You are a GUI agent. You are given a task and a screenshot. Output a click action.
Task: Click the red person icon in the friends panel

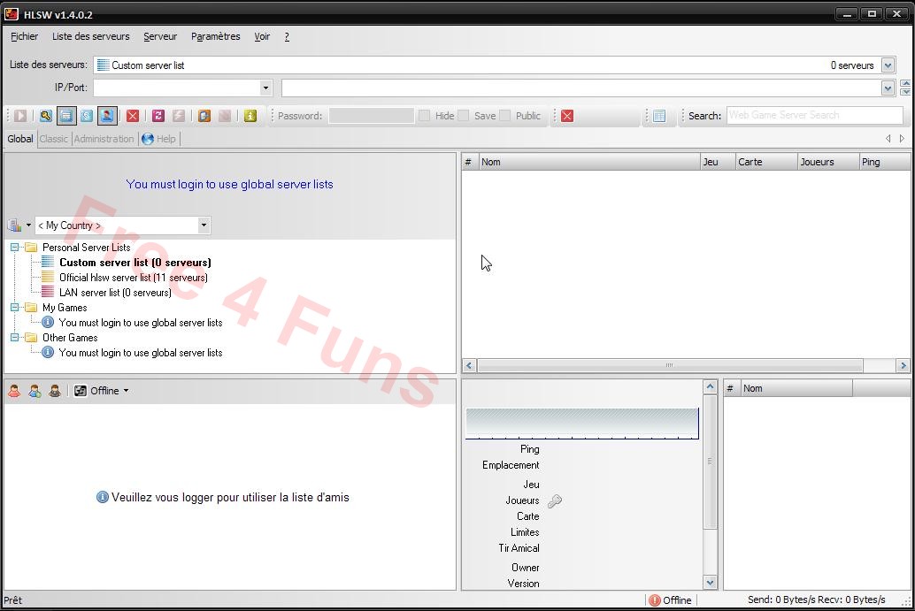point(14,391)
